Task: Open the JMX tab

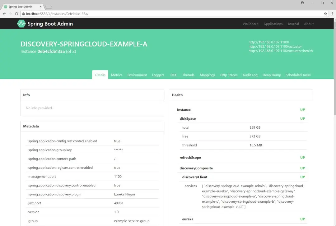Action: click(x=173, y=75)
